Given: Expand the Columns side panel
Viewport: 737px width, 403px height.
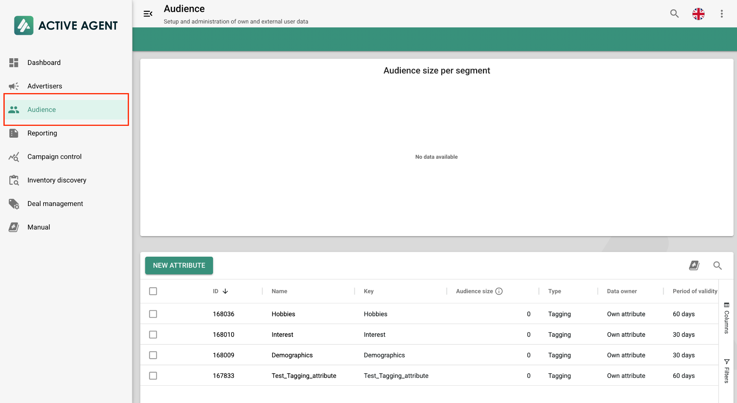Looking at the screenshot, I should (727, 318).
